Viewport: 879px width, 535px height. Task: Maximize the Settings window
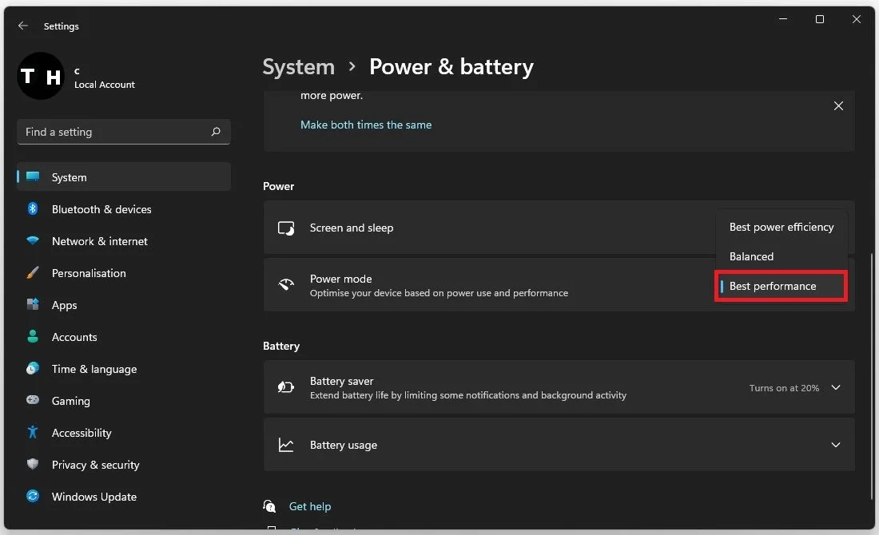click(820, 19)
